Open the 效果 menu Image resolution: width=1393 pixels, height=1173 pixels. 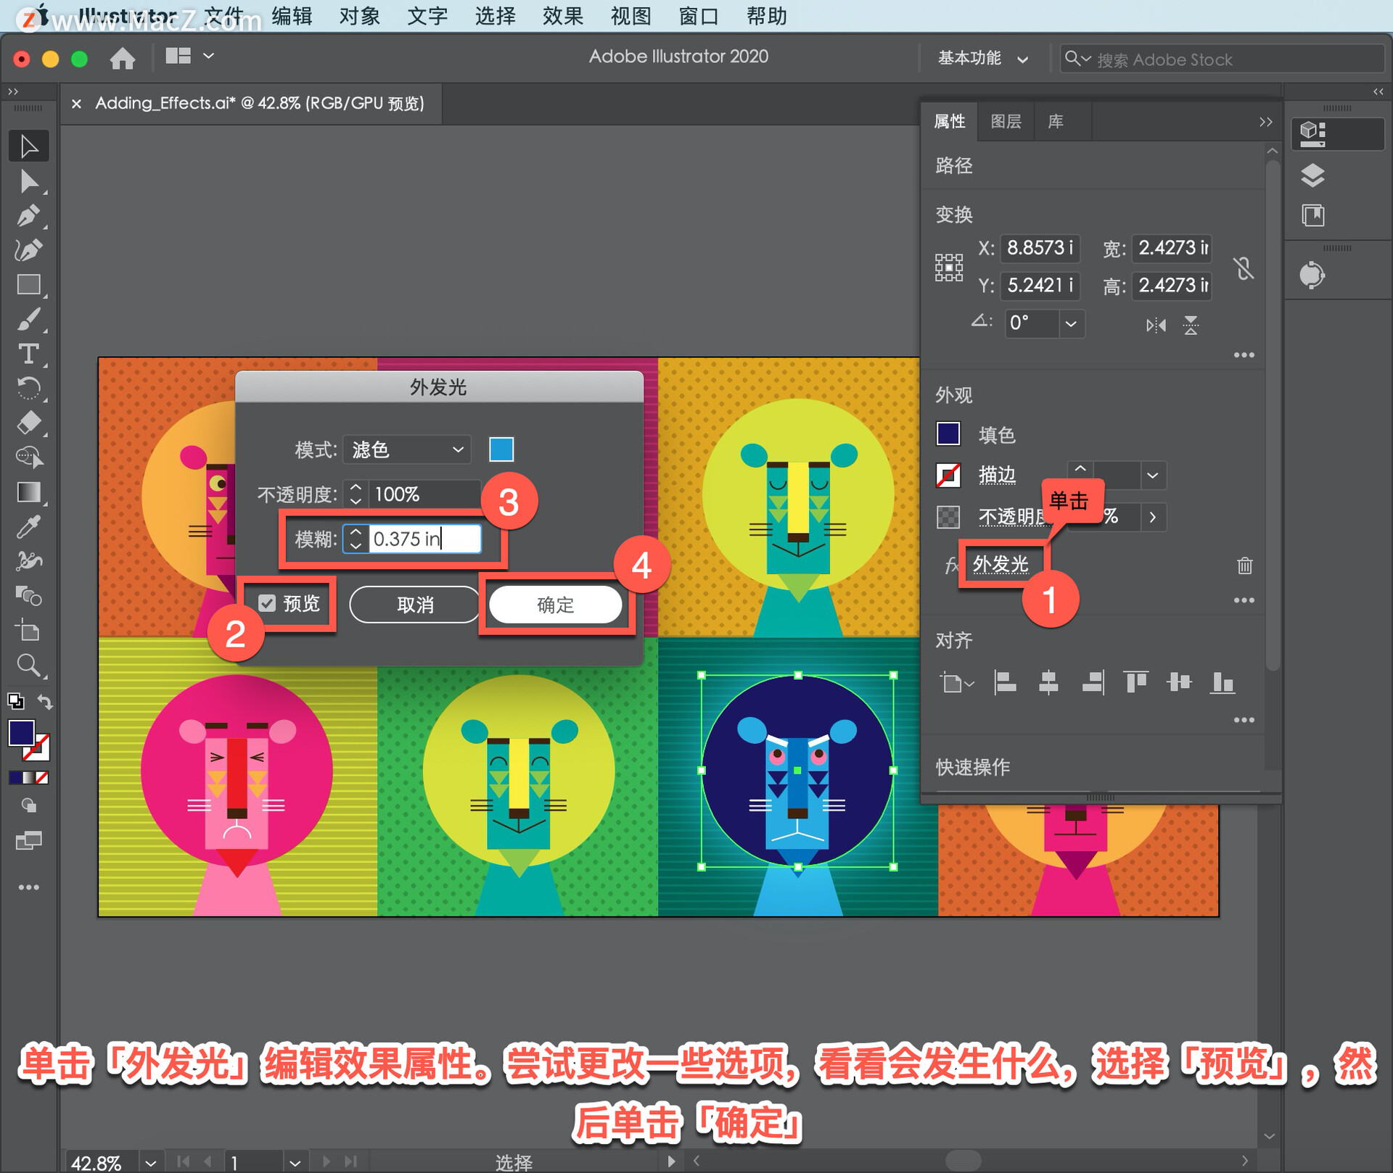[x=562, y=16]
